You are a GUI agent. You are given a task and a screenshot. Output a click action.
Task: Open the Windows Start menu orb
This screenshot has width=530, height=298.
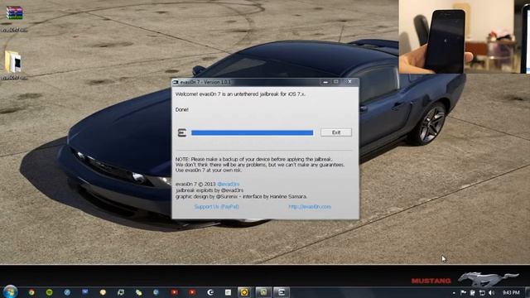point(10,291)
